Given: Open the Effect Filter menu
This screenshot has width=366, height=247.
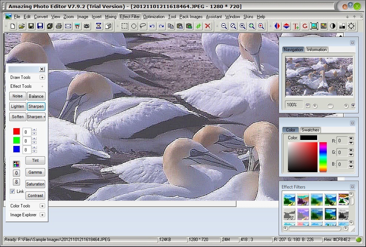Looking at the screenshot, I should [x=129, y=16].
